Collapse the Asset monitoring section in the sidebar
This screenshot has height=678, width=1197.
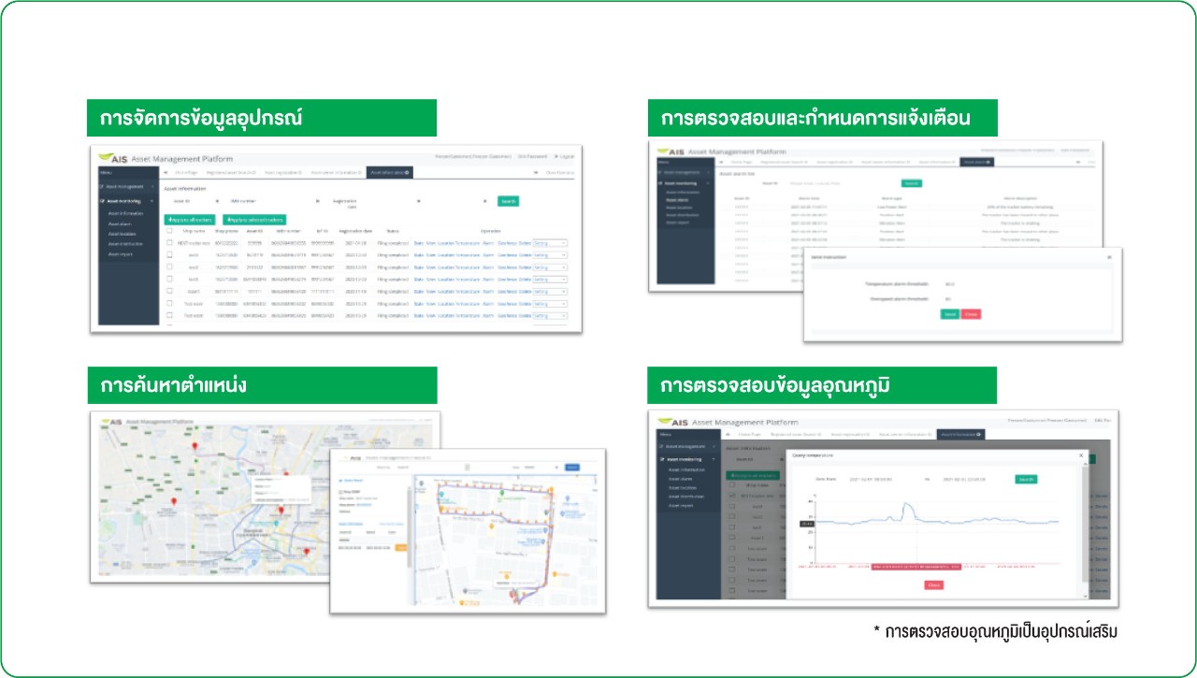coord(152,200)
